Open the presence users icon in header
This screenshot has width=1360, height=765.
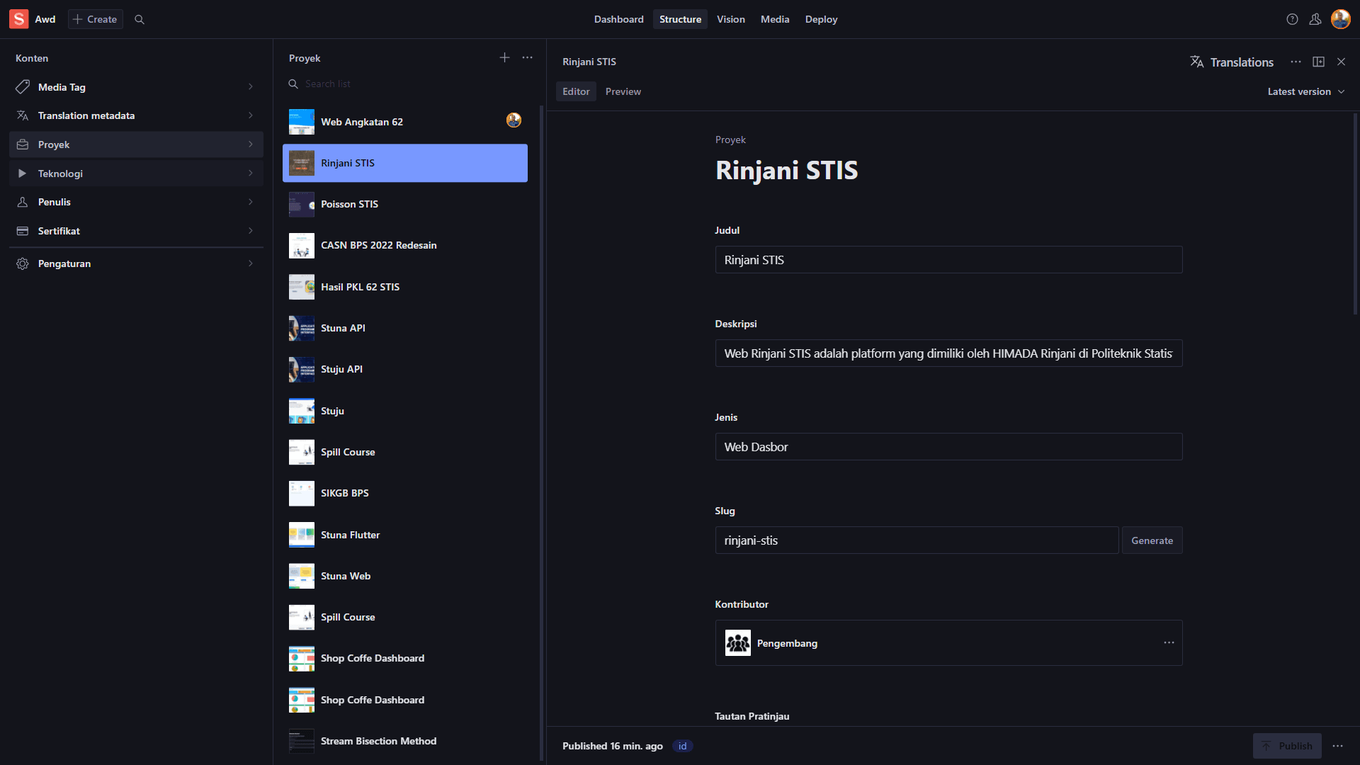coord(1315,19)
